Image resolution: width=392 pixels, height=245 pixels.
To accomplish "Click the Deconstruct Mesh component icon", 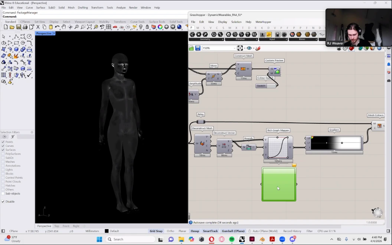I will click(202, 143).
